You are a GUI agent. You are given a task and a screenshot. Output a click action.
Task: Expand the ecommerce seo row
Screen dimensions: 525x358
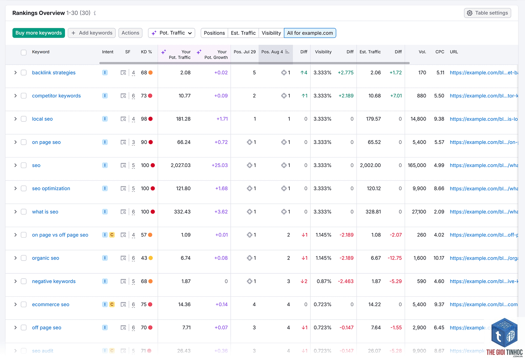click(x=15, y=305)
